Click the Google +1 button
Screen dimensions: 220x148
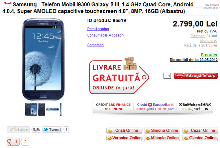13,142
